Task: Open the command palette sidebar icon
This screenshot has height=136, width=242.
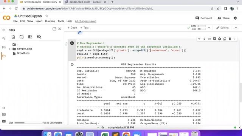Action: [4, 114]
